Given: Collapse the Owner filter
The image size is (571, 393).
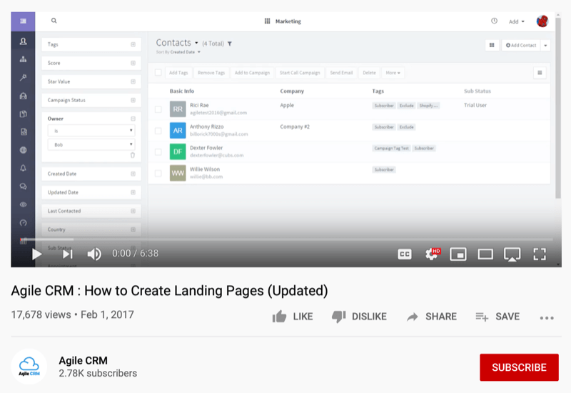Looking at the screenshot, I should [x=133, y=119].
